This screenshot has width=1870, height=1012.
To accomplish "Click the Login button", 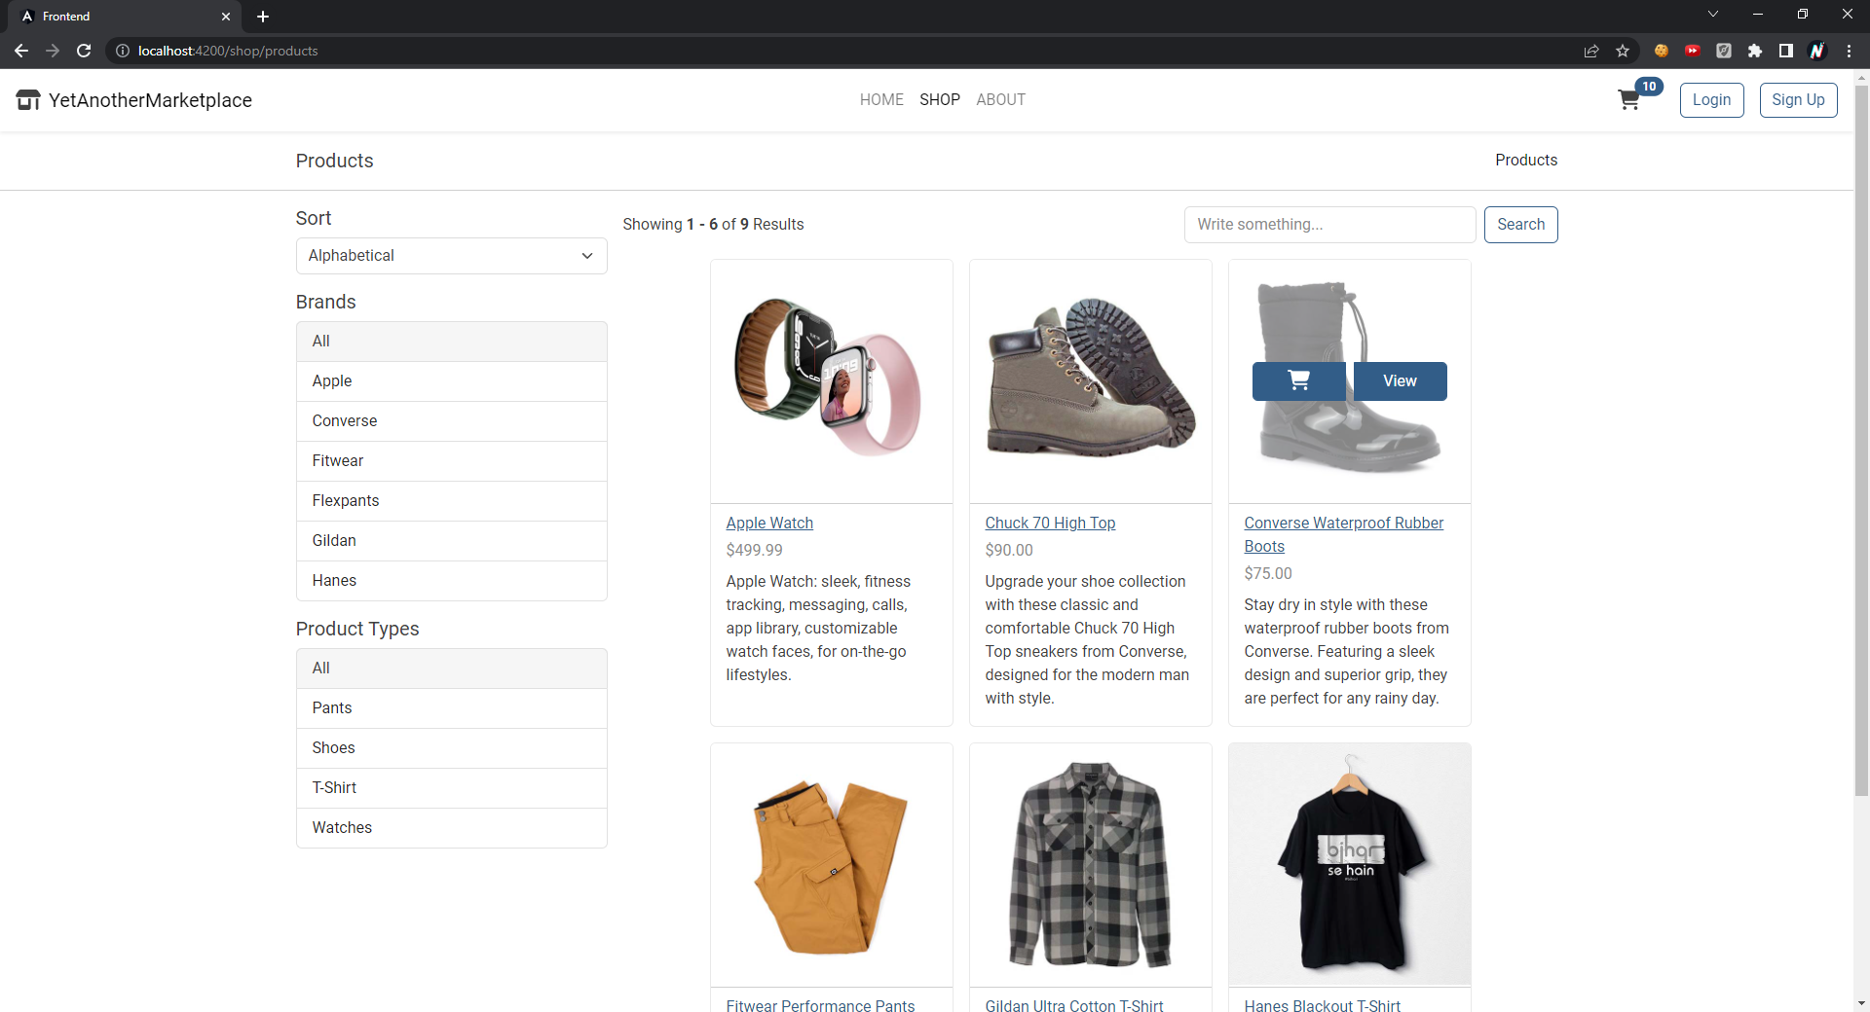I will 1711,100.
